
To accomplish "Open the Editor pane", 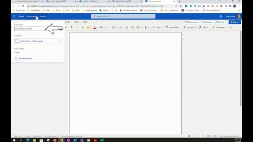I will [203, 27].
